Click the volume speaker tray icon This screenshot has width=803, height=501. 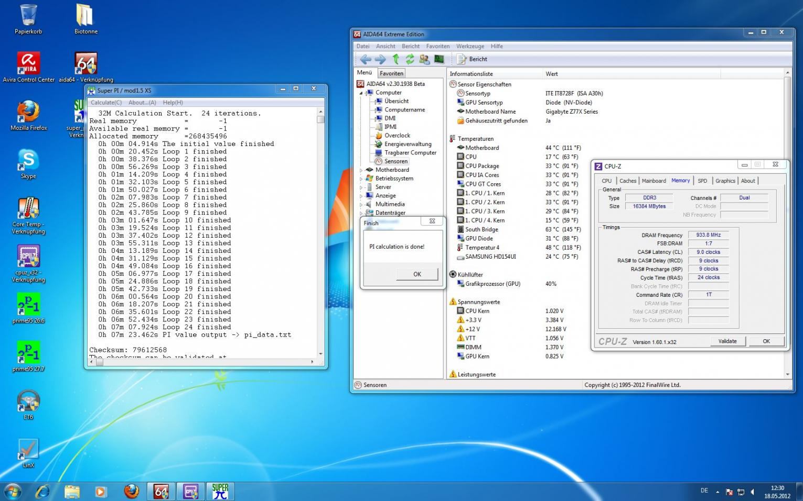point(753,492)
